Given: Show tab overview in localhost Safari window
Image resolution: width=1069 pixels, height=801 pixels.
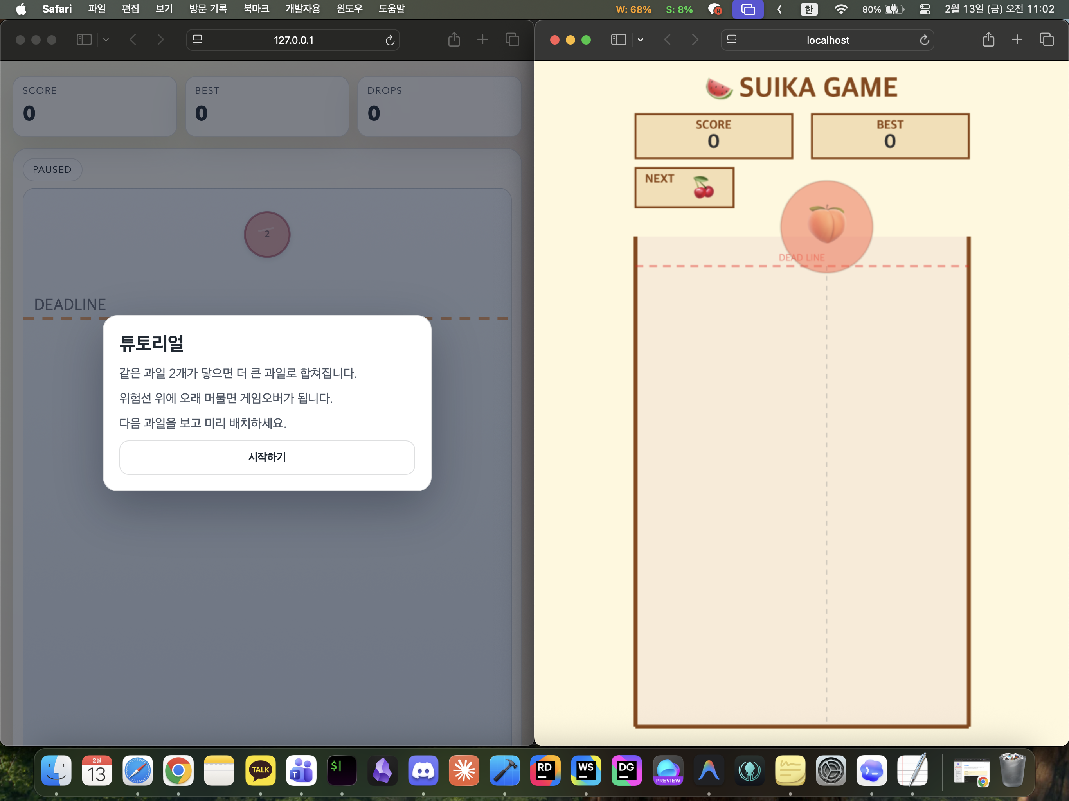Looking at the screenshot, I should 1046,40.
